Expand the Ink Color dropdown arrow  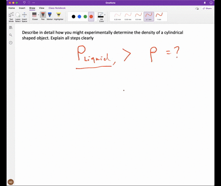coord(105,15)
